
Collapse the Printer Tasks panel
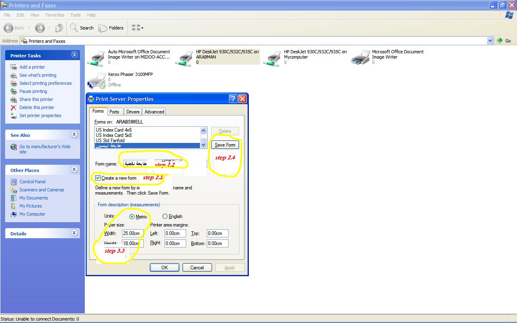point(74,55)
